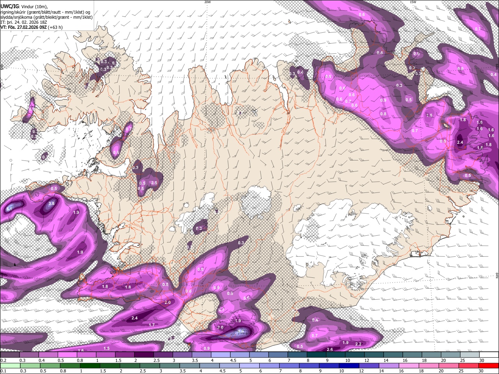
Task: Click the 'UWC/IG' title text
Action: tap(9, 7)
